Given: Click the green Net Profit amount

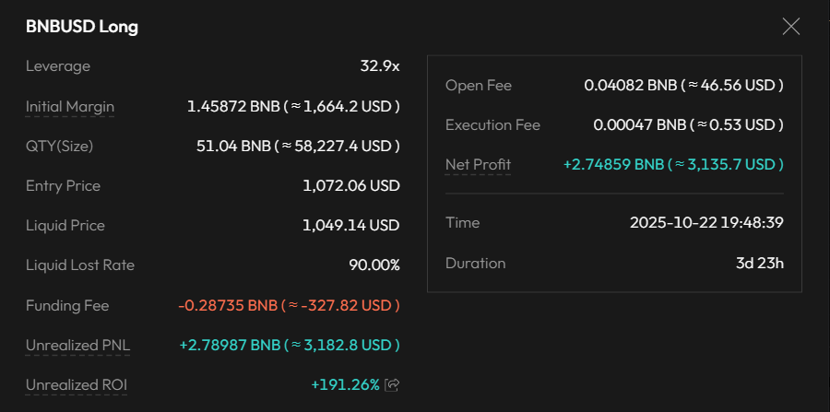Looking at the screenshot, I should (x=673, y=164).
